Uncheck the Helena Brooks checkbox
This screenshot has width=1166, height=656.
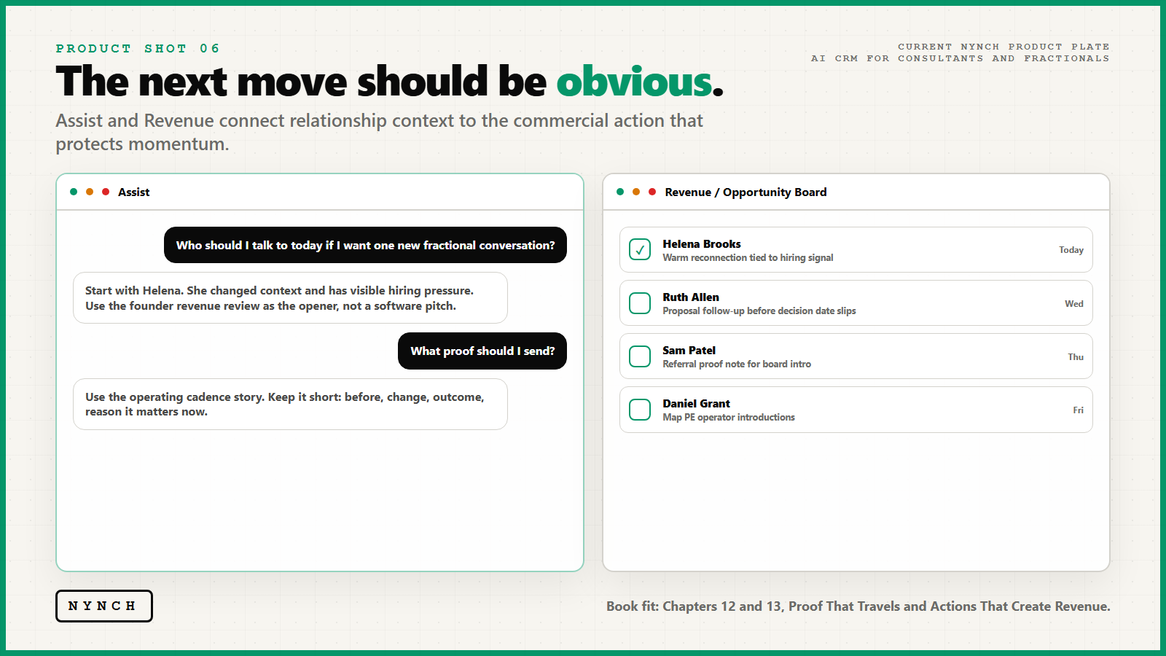[x=640, y=250]
